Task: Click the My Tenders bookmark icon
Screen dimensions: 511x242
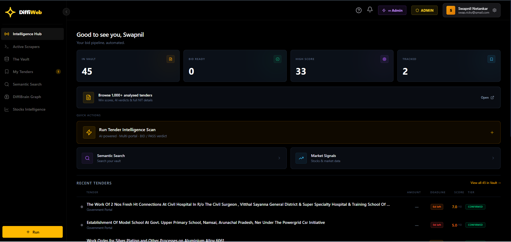Action: [x=7, y=71]
